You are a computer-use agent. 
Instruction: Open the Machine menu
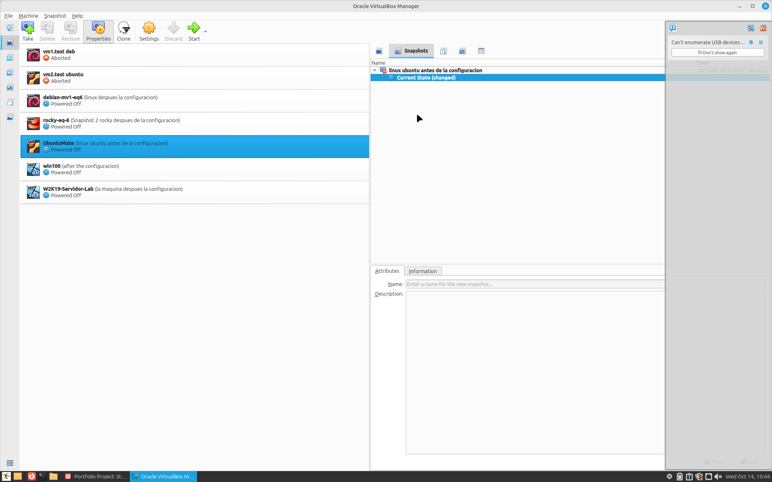coord(28,16)
